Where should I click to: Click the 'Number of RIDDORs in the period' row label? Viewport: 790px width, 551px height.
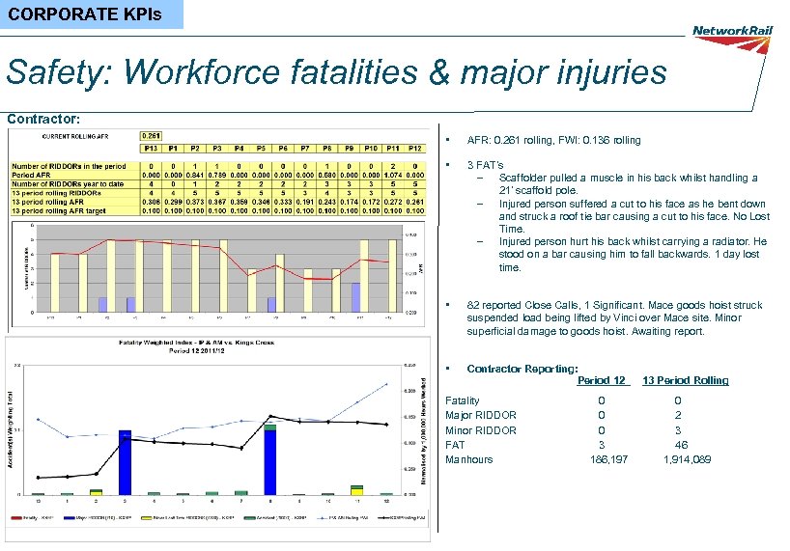[69, 166]
